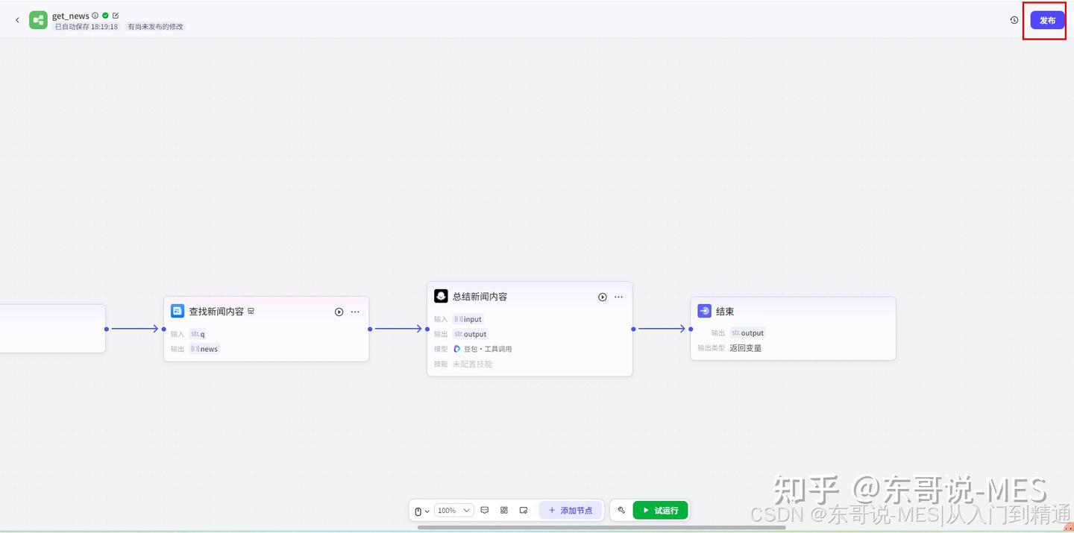The image size is (1074, 533).
Task: Click the horizontal canvas scrollbar
Action: (601, 527)
